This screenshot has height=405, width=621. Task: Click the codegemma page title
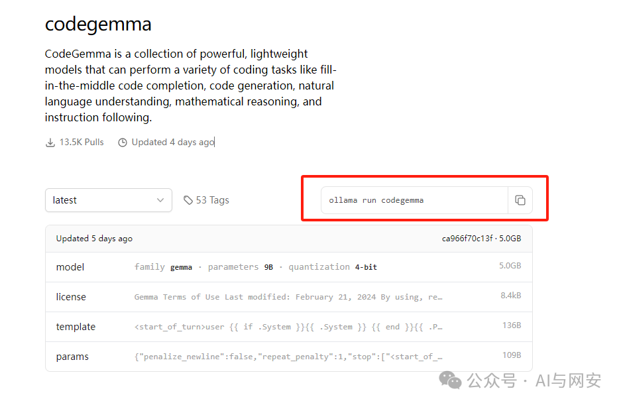coord(98,24)
